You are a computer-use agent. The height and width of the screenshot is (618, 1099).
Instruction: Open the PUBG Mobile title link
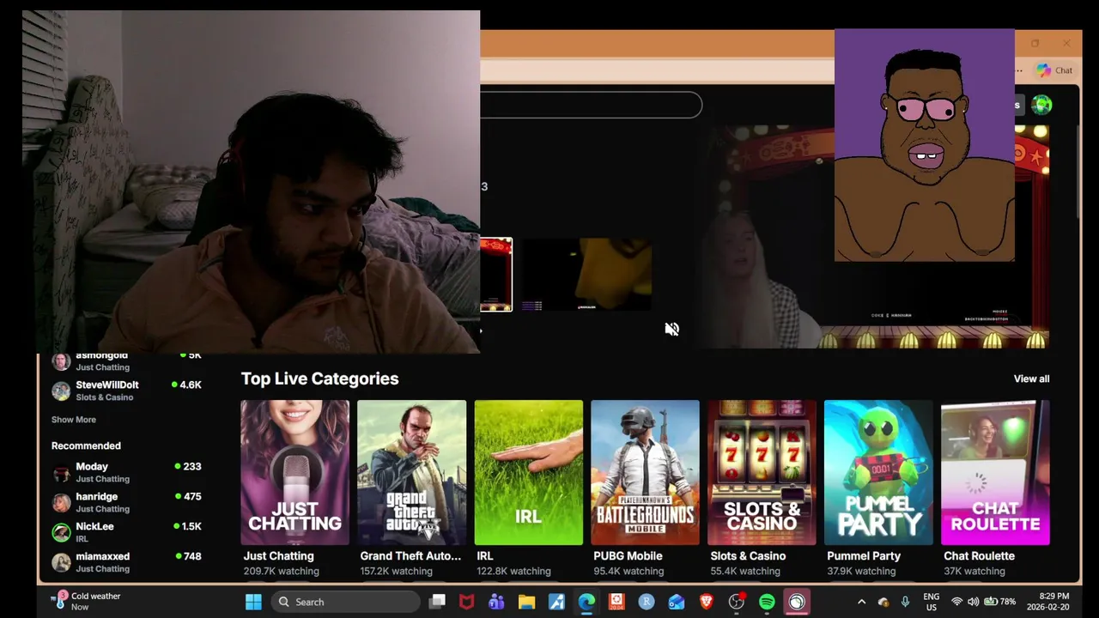[x=628, y=556]
